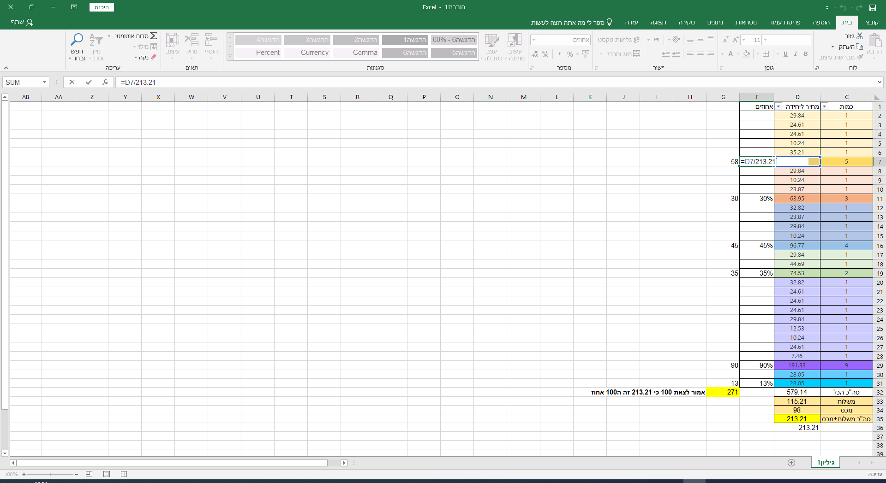Apply the Currency cell style
Screen dimensions: 886x483
coord(308,53)
